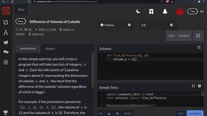Enable EMACS editor mode

184,36
